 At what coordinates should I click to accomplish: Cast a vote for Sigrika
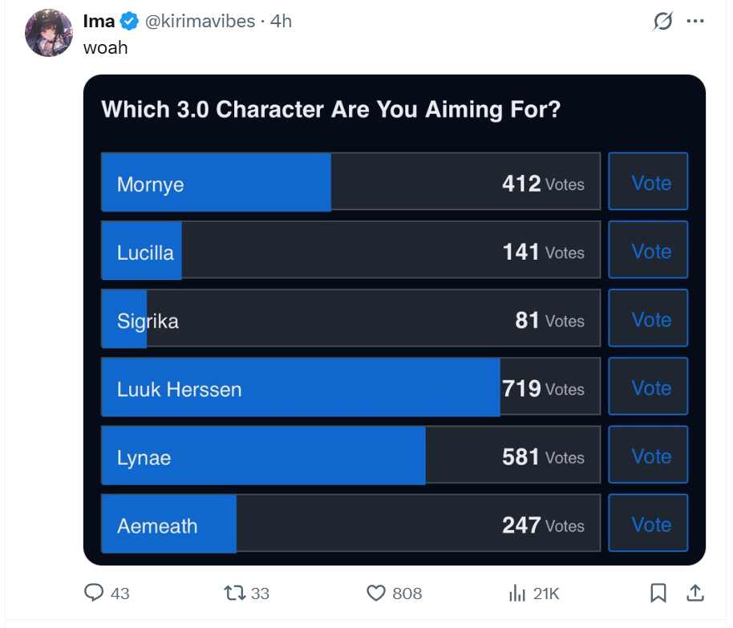coord(648,319)
